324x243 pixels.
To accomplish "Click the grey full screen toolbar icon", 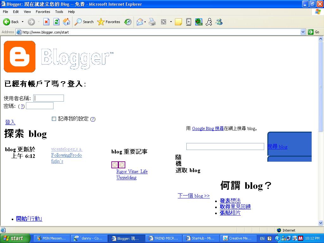I will pyautogui.click(x=164, y=22).
